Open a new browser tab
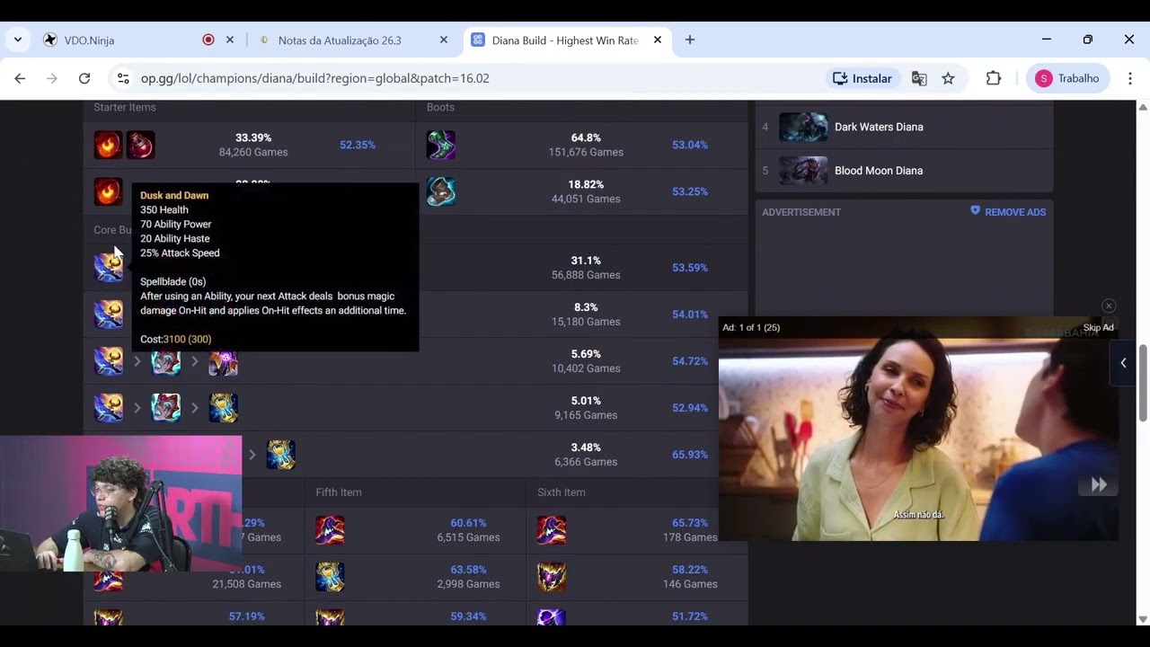Viewport: 1150px width, 647px height. 690,40
